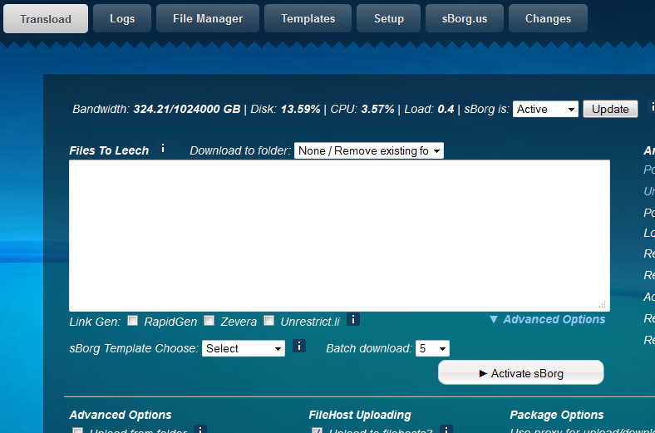Tick the Zevera link gen checkbox
This screenshot has height=433, width=655.
pyautogui.click(x=209, y=321)
